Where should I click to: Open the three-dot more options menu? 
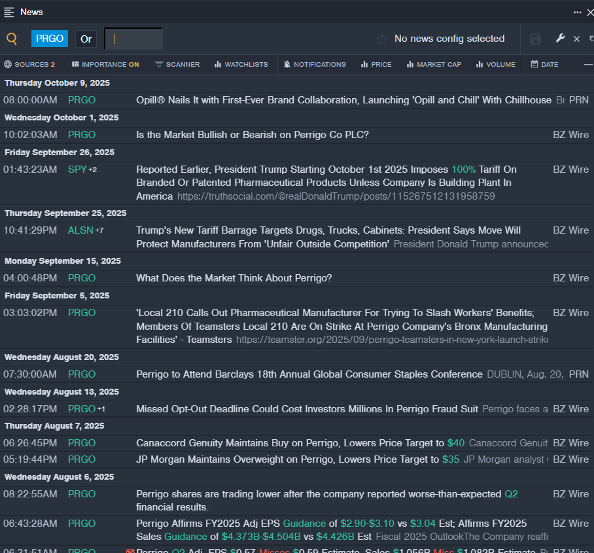click(577, 12)
